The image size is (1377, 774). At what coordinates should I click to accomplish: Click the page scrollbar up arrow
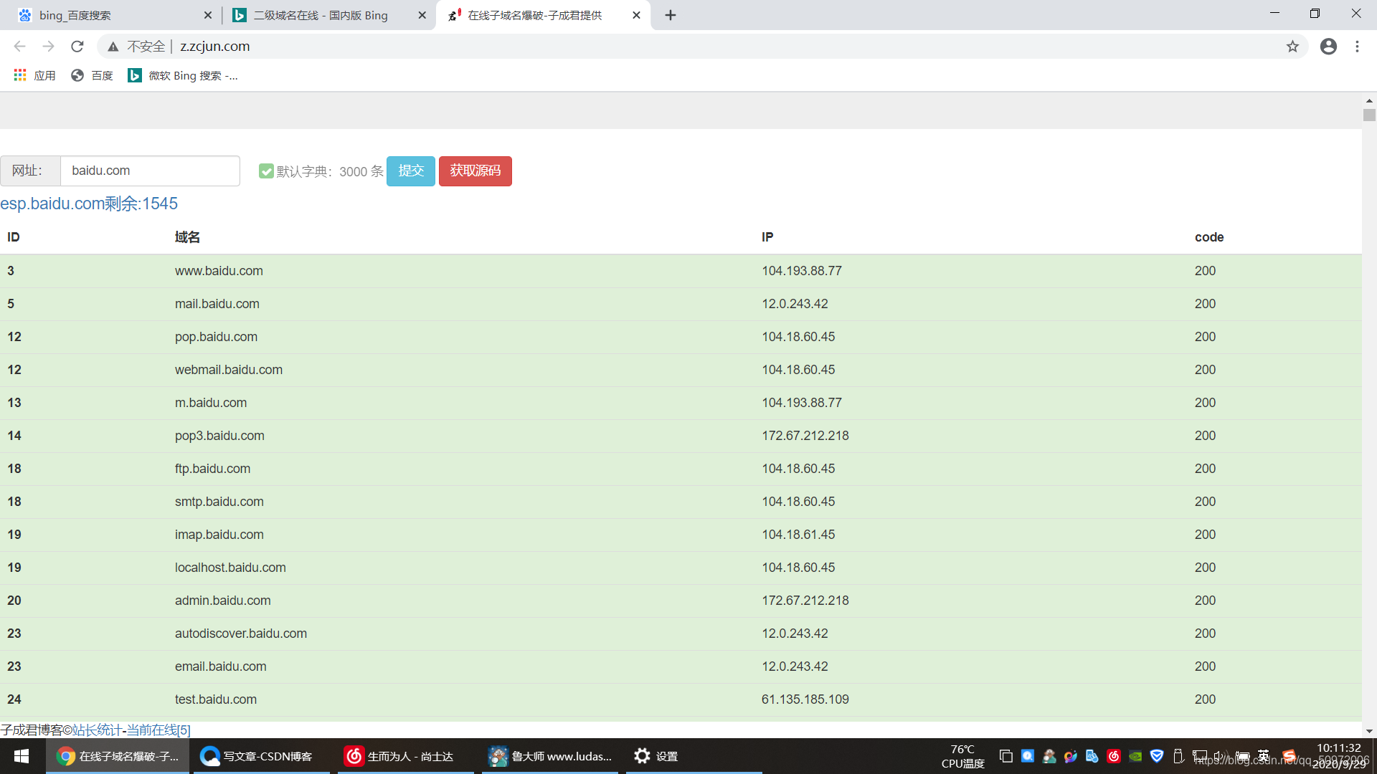point(1369,101)
